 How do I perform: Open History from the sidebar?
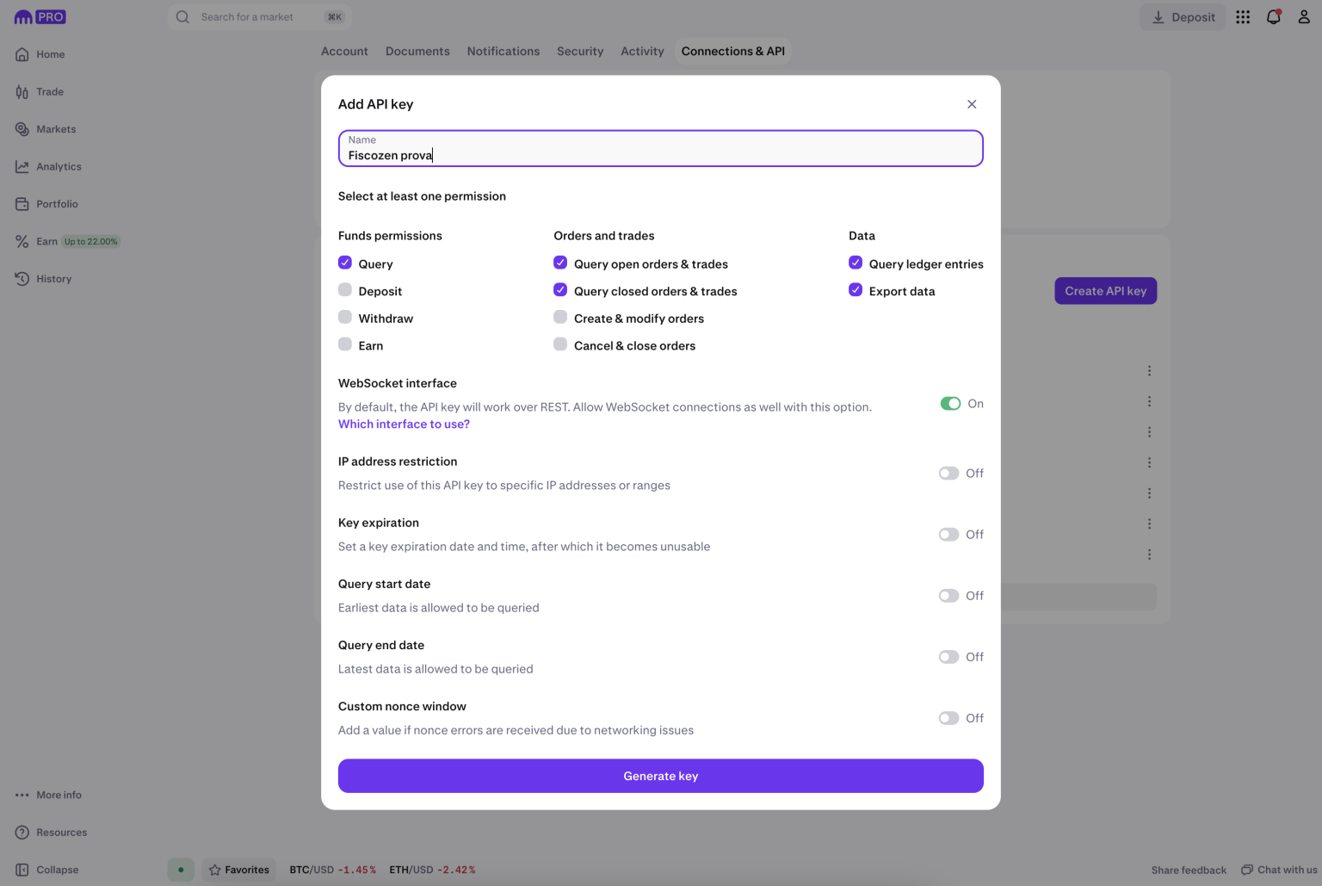point(53,279)
